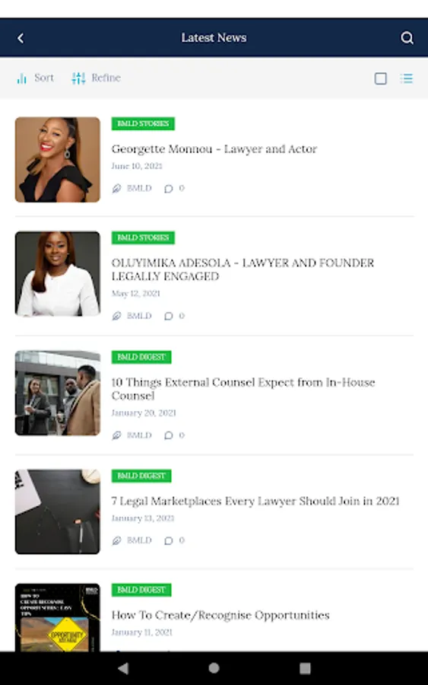The height and width of the screenshot is (685, 428).
Task: Select BMLD STORIES tag on Georgette post
Action: (x=143, y=123)
